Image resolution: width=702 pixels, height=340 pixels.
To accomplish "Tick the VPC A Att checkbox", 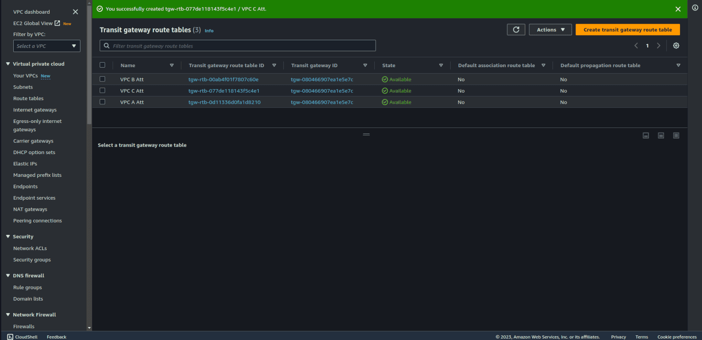I will click(x=102, y=102).
